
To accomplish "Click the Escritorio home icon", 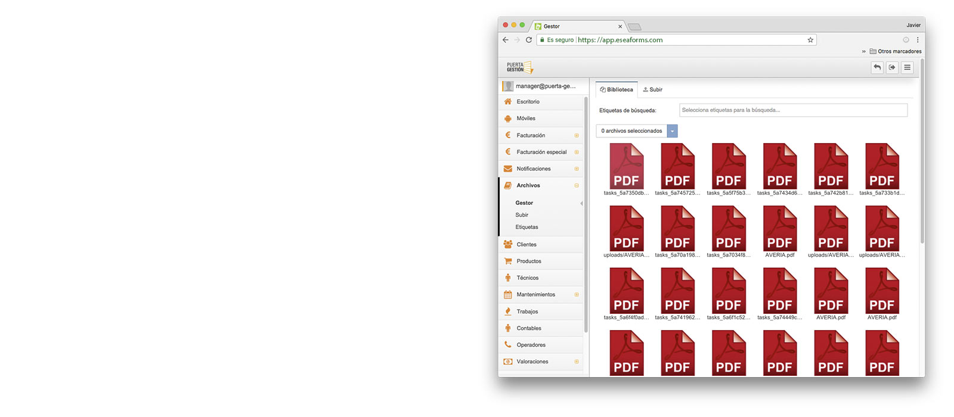I will (x=508, y=101).
